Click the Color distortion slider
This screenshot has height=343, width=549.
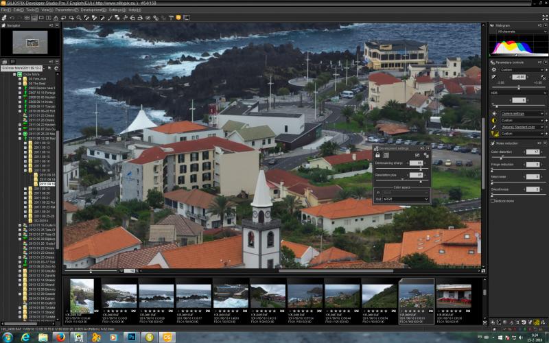pyautogui.click(x=519, y=158)
